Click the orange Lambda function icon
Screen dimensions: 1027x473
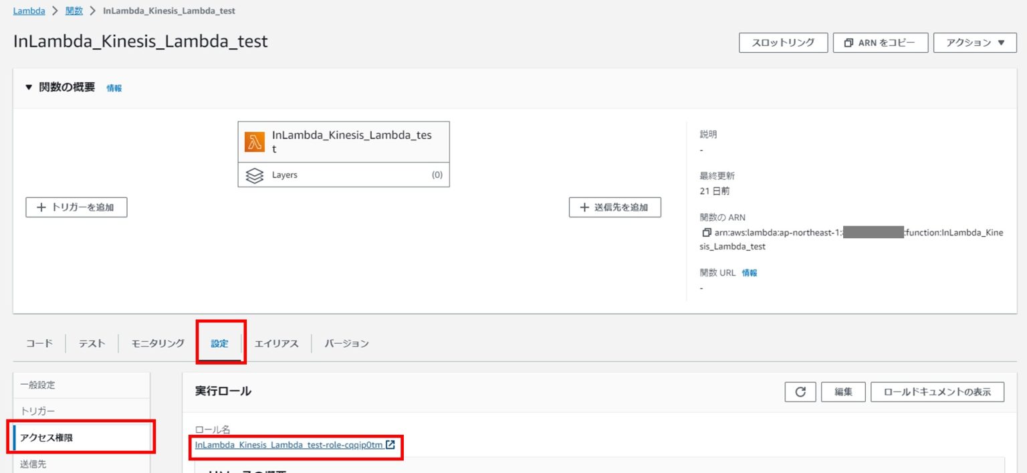[255, 142]
